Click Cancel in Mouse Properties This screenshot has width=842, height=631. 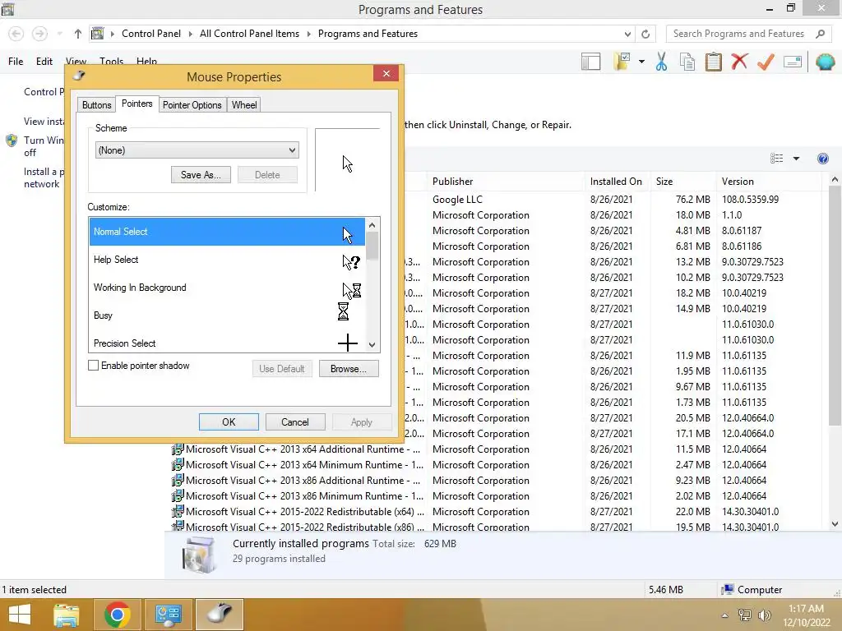pyautogui.click(x=295, y=422)
